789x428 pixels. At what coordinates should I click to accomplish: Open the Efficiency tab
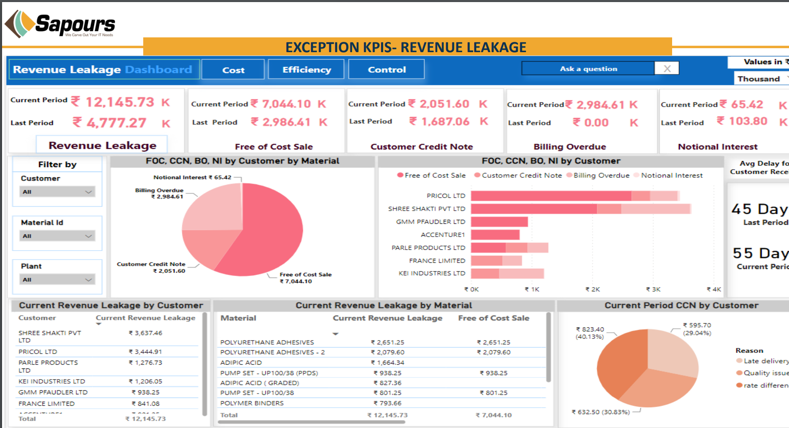(x=306, y=69)
